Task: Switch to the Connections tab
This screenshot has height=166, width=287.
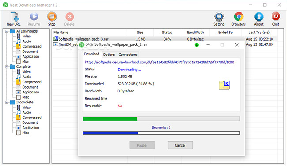Action: point(128,55)
